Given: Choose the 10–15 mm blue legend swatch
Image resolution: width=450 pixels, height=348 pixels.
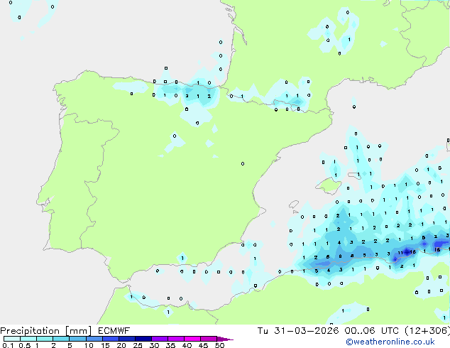Looking at the screenshot, I should [x=94, y=339].
